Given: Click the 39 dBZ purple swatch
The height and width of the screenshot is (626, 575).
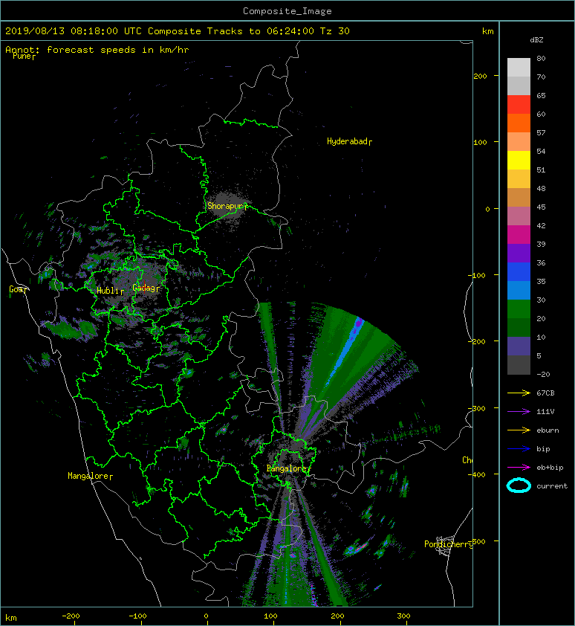Looking at the screenshot, I should click(x=519, y=253).
